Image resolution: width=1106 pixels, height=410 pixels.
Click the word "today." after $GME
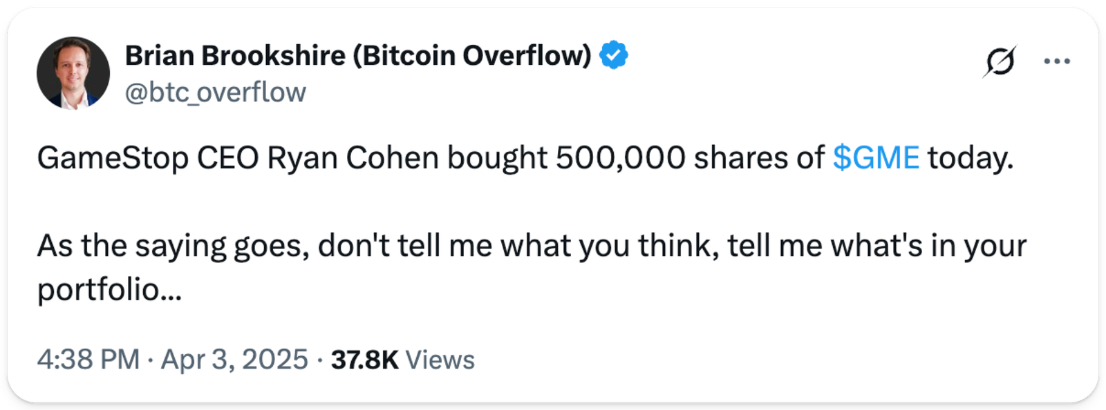(970, 158)
